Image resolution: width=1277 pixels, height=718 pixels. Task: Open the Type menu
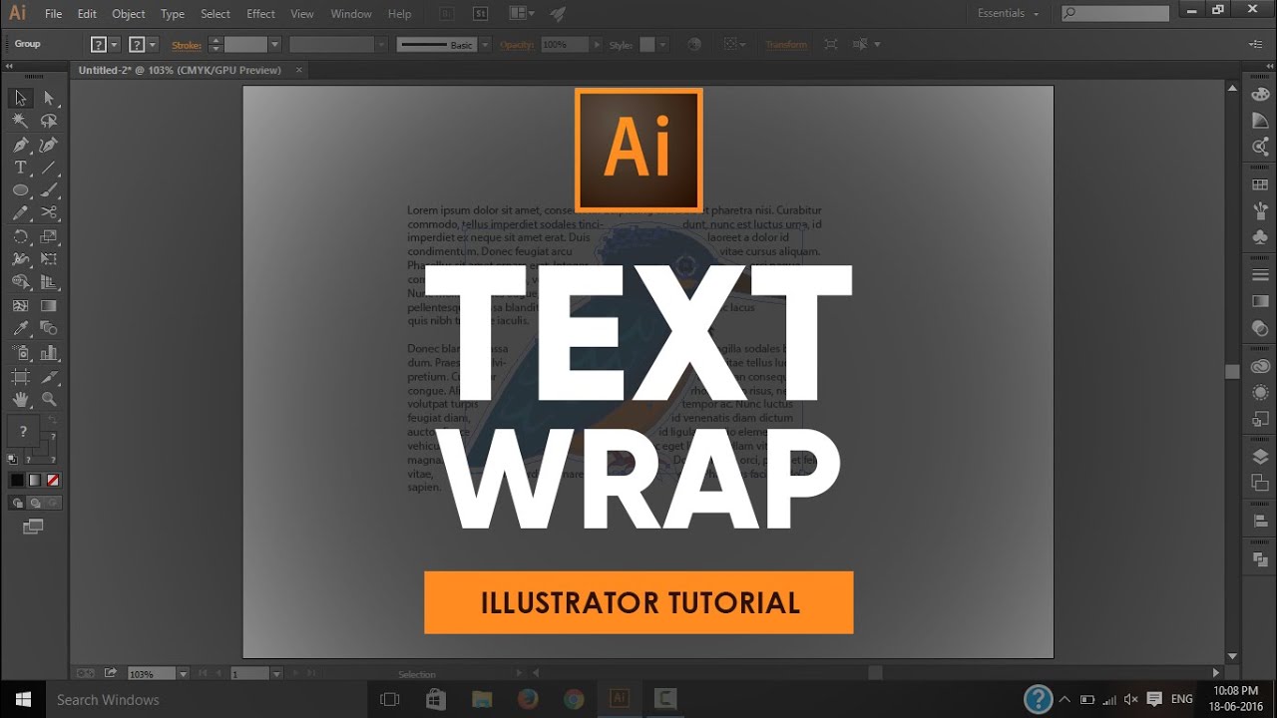173,14
